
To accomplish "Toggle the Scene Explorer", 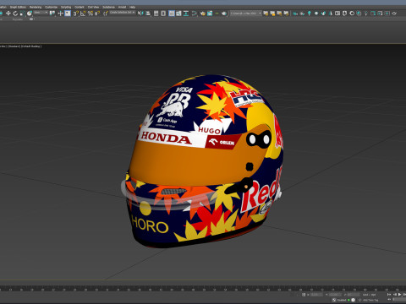I will coord(156,14).
